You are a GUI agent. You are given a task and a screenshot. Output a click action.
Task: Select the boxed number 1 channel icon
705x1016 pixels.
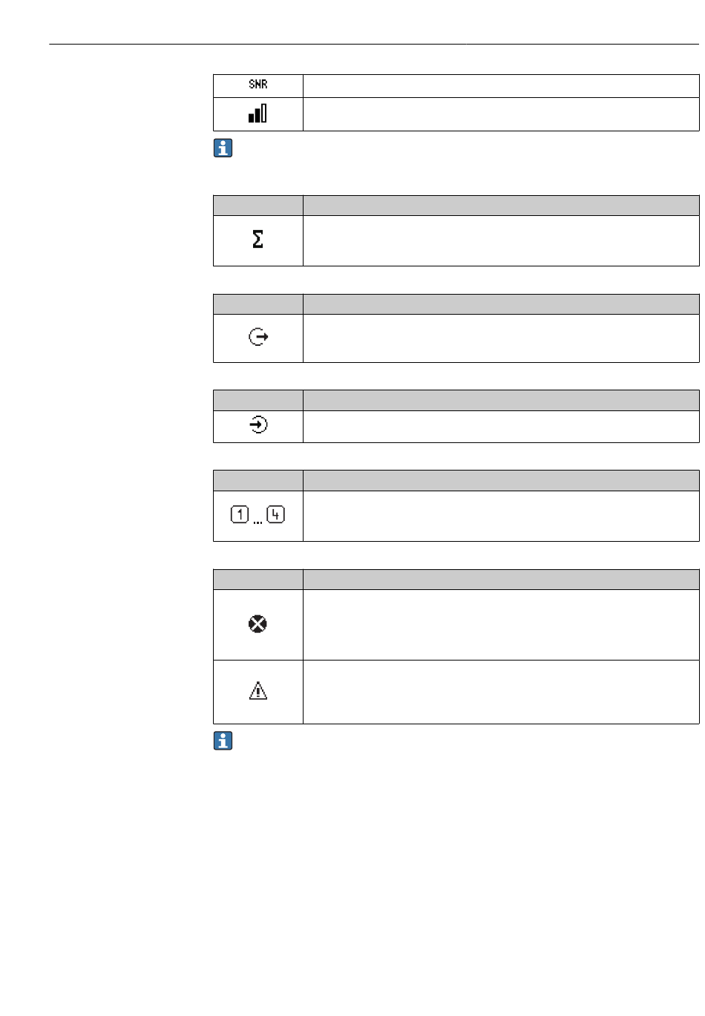click(240, 515)
